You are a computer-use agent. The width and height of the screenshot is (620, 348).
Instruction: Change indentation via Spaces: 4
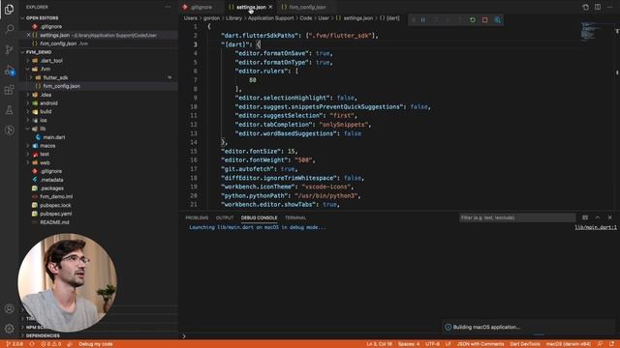(409, 344)
